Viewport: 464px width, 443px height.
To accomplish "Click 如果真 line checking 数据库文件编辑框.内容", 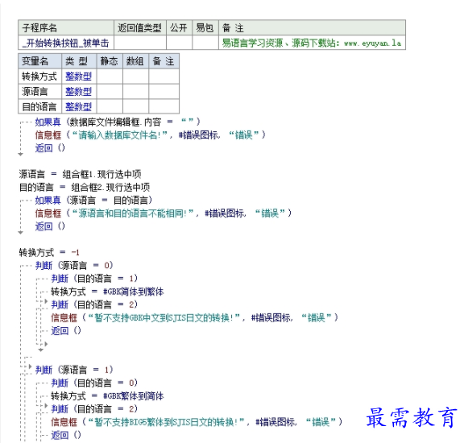I will [x=118, y=122].
